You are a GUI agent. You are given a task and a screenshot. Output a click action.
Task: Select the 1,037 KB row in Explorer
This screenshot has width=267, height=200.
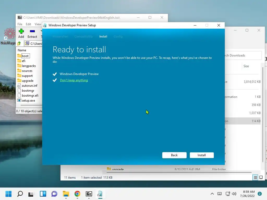(243, 113)
